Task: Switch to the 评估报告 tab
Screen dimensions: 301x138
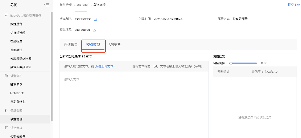Action: (71, 45)
